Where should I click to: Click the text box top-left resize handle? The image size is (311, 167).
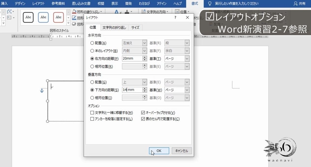click(47, 81)
